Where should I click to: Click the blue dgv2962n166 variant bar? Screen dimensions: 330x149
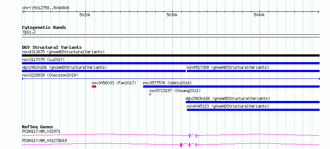[104, 71]
